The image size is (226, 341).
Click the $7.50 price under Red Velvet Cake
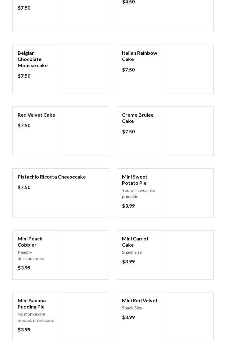(x=24, y=125)
